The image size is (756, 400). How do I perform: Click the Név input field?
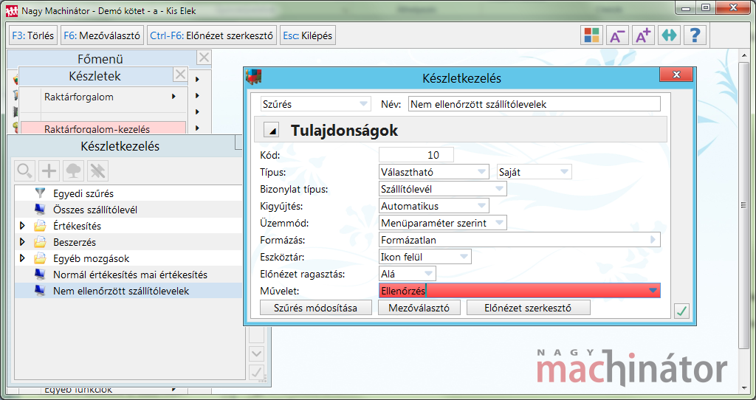[535, 104]
